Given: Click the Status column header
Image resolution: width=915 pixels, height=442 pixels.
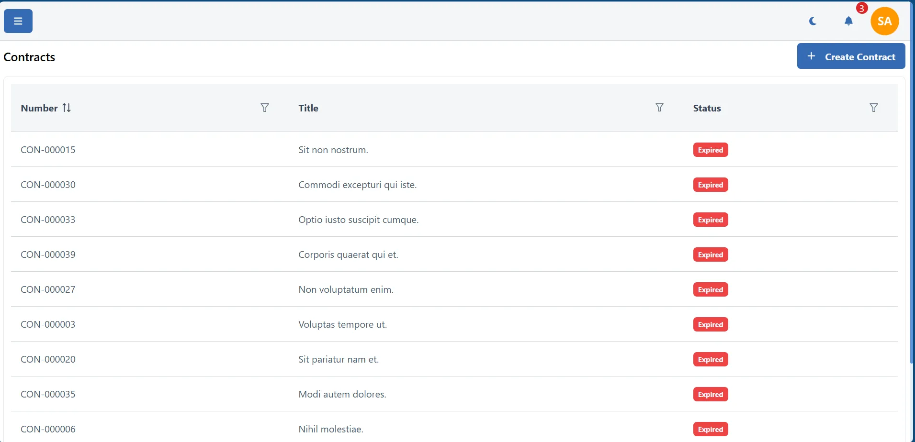Looking at the screenshot, I should click(707, 108).
